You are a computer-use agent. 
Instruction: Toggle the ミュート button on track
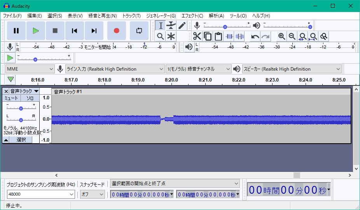[12, 98]
